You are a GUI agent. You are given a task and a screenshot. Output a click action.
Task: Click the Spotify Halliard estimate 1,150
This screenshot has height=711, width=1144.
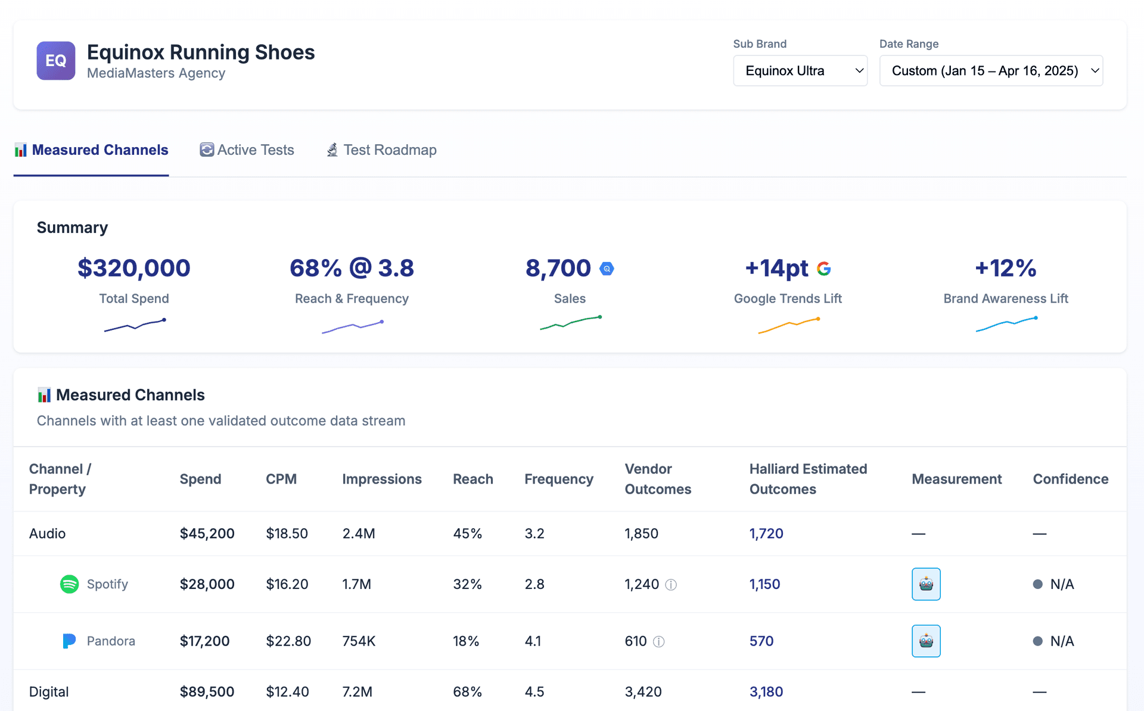coord(765,584)
